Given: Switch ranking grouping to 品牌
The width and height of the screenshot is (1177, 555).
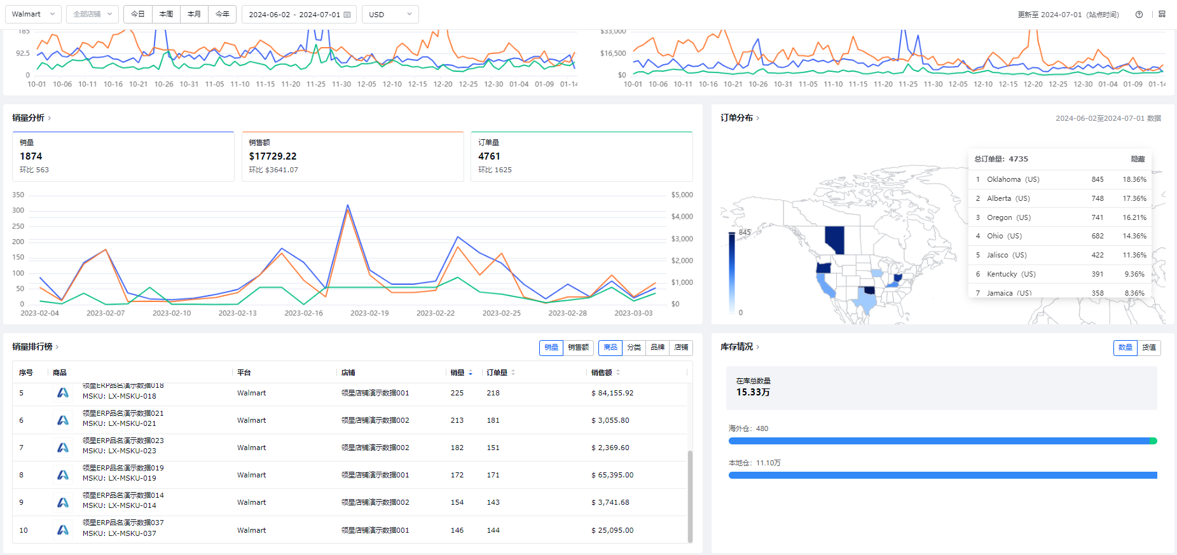Looking at the screenshot, I should pyautogui.click(x=657, y=348).
